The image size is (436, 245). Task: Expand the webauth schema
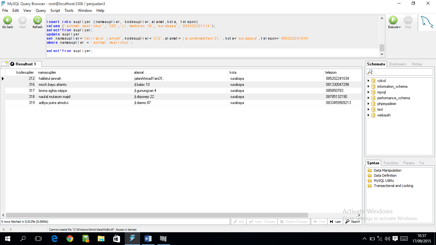click(368, 115)
